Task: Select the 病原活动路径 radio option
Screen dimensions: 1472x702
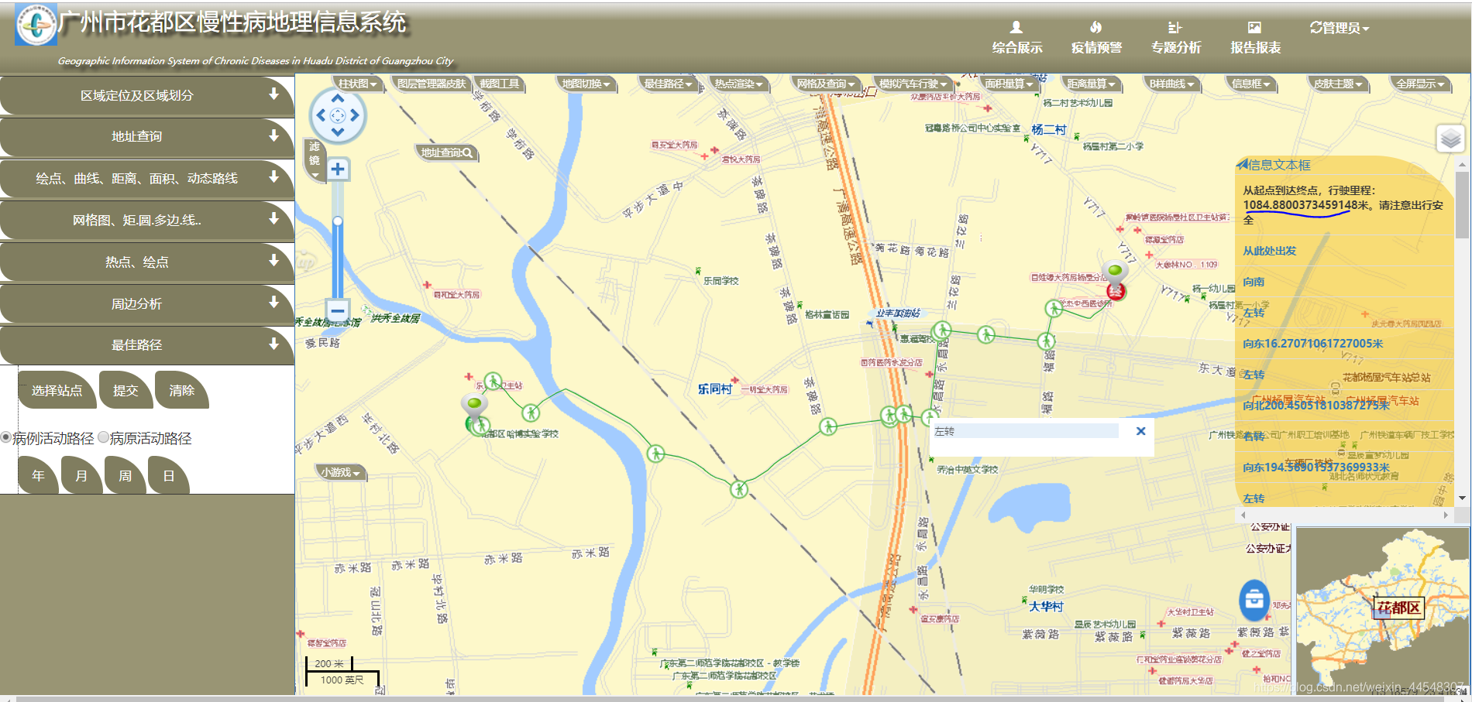Action: click(103, 437)
